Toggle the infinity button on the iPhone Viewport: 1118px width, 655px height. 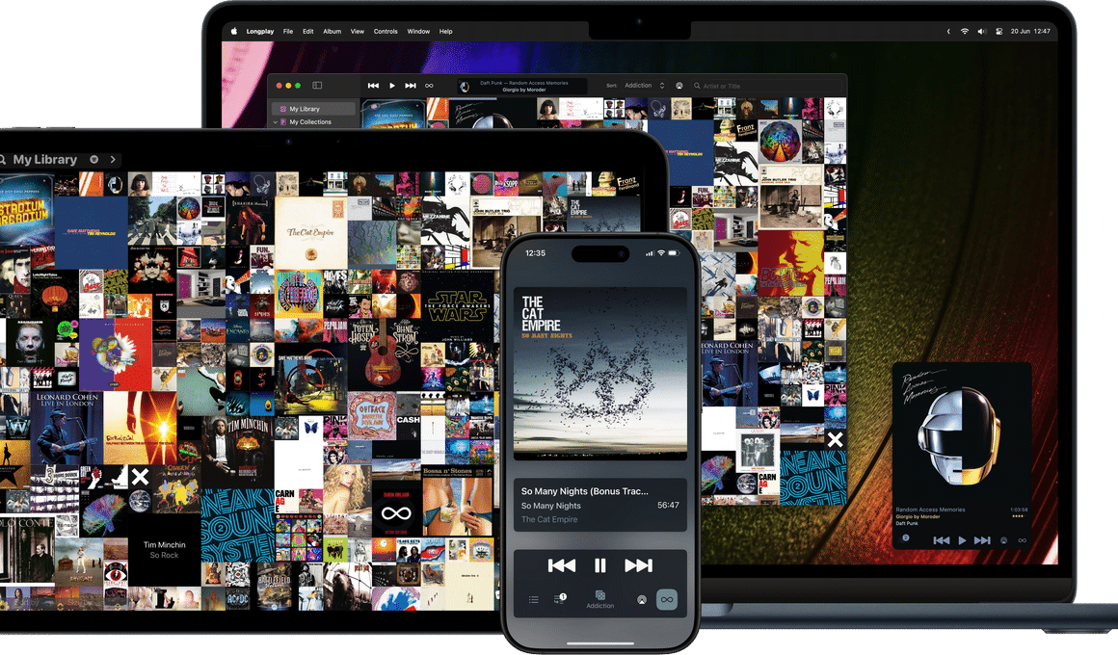pos(667,599)
